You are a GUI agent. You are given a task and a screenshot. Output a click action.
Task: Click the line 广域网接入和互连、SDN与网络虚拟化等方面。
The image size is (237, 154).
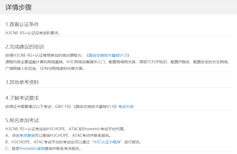[45, 69]
